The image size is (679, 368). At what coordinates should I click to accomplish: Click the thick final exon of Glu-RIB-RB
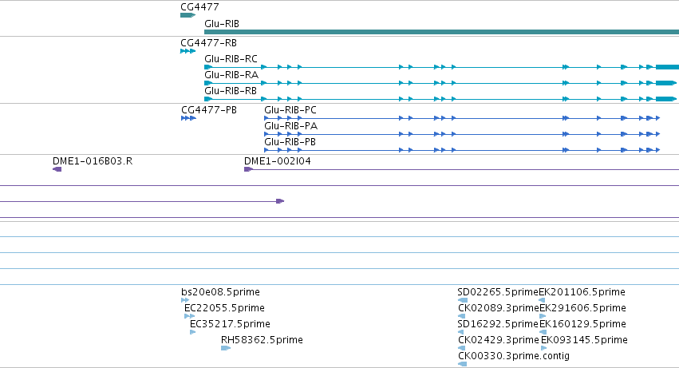(x=666, y=99)
